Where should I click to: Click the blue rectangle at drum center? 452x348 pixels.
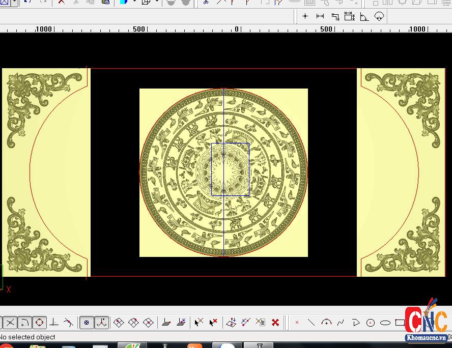click(230, 169)
